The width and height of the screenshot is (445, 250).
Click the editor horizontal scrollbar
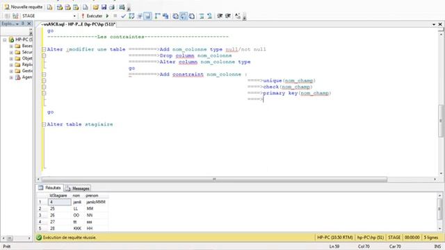click(214, 179)
